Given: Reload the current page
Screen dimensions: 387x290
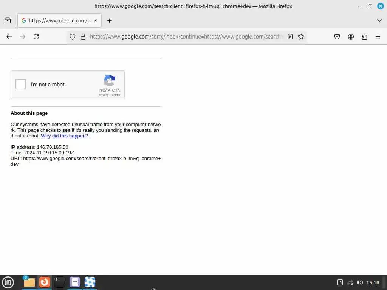Looking at the screenshot, I should click(x=36, y=37).
